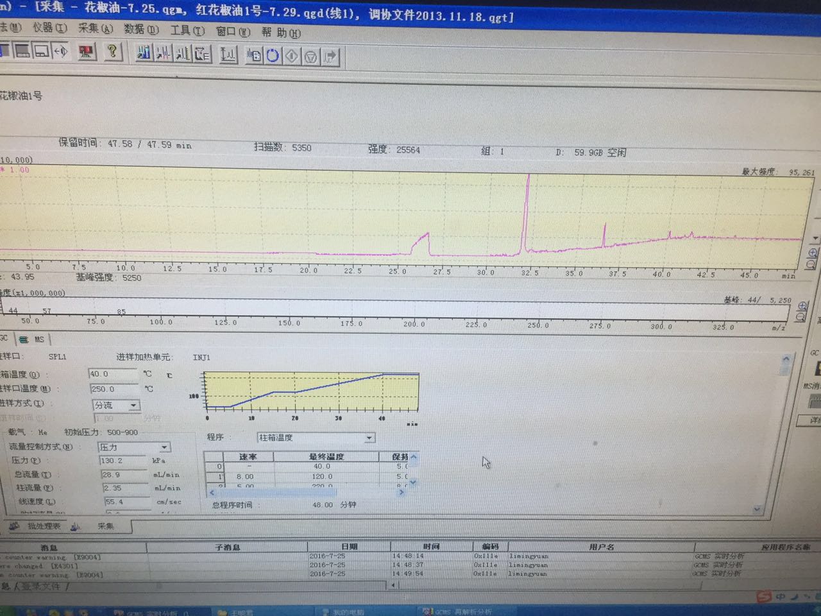Click the toolbar icon left of blue circle

(x=253, y=56)
